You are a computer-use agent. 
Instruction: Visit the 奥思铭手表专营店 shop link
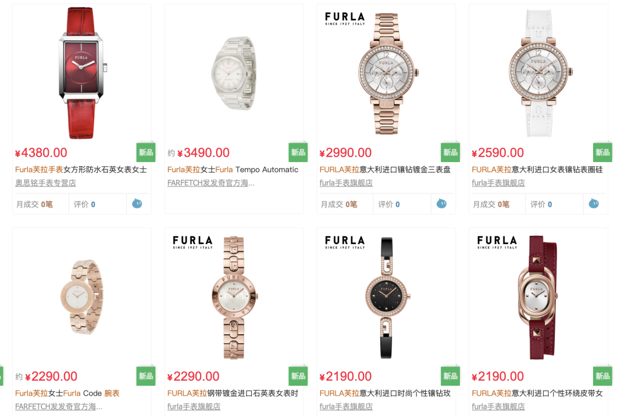46,183
